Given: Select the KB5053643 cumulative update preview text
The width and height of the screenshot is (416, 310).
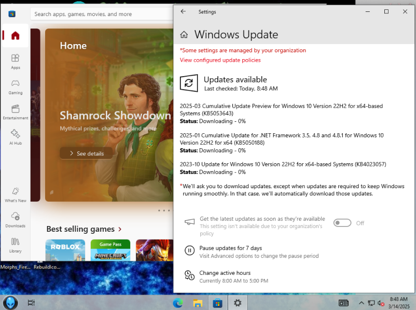Looking at the screenshot, I should tap(281, 109).
